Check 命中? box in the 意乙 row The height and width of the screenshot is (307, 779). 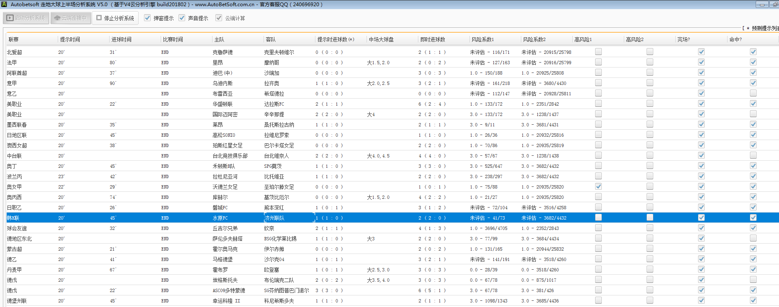coord(753,93)
